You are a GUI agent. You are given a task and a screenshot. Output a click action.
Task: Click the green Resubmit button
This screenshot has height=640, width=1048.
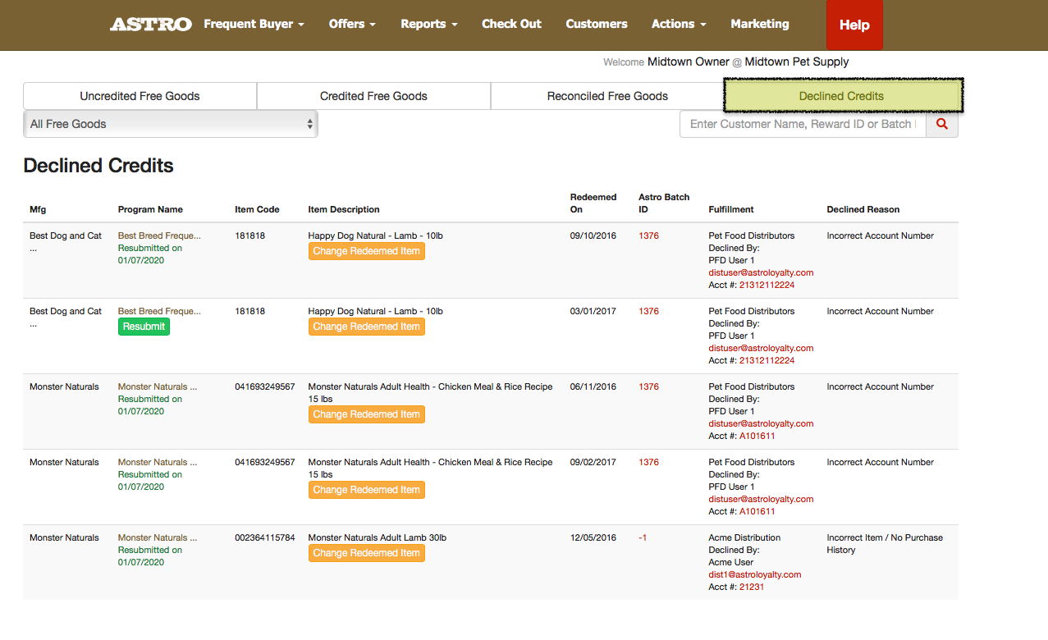(x=144, y=327)
